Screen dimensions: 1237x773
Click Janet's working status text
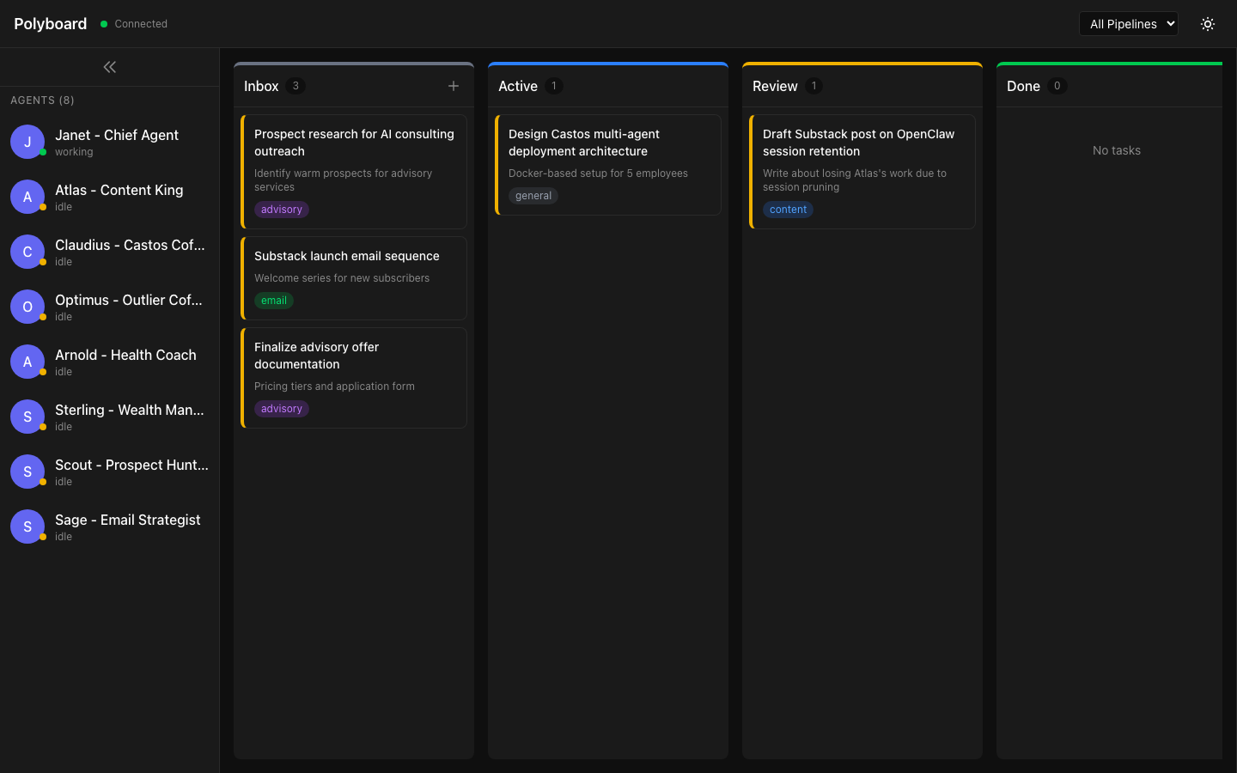pos(74,152)
